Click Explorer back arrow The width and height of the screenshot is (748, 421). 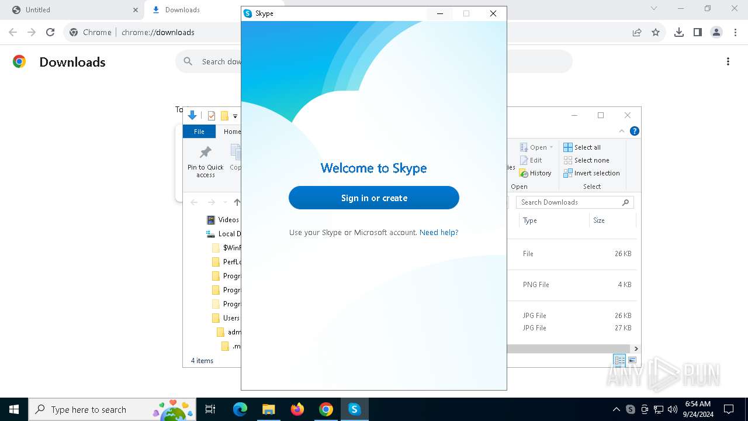tap(194, 202)
